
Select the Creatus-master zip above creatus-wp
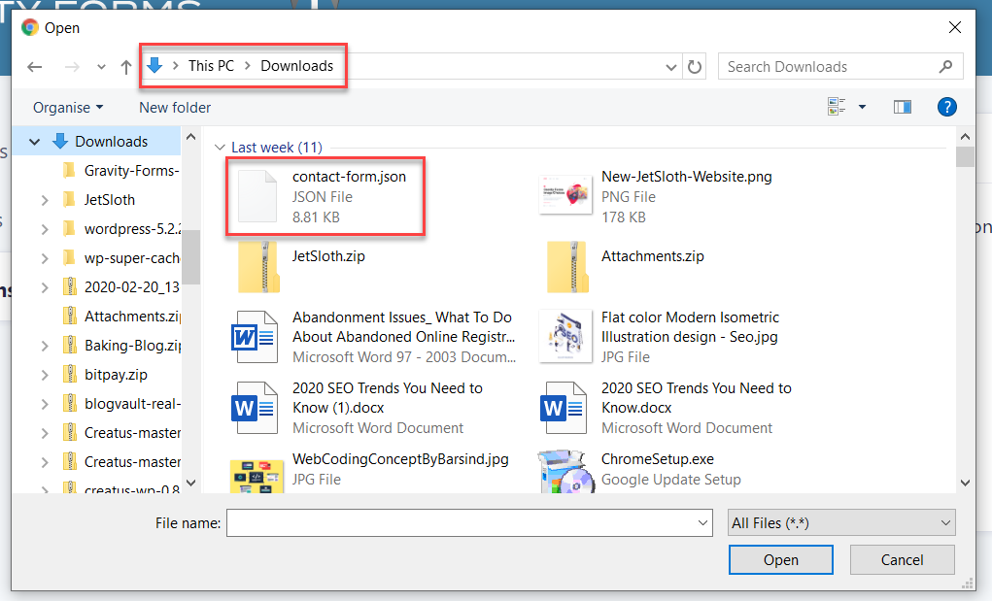(x=132, y=462)
